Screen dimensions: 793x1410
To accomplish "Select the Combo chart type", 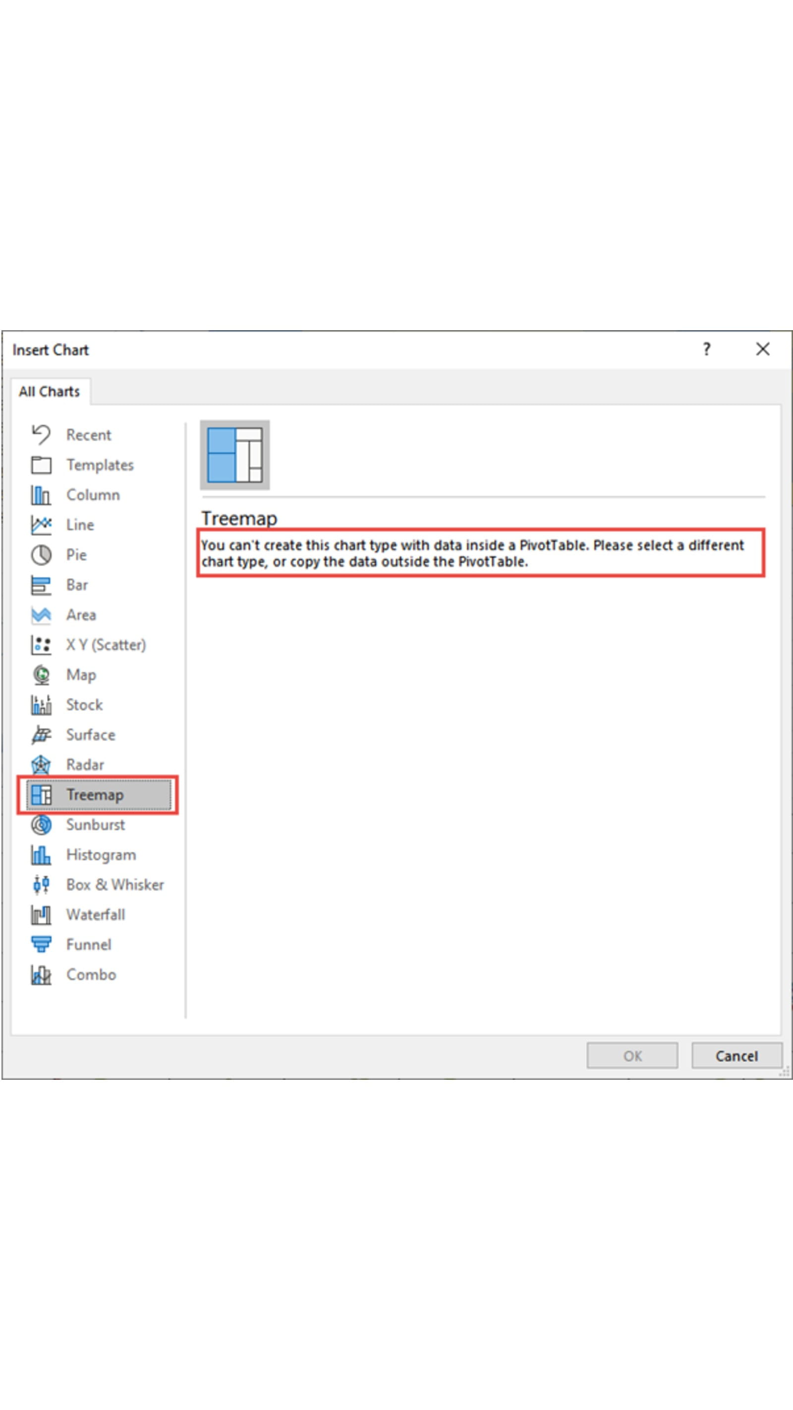I will [x=91, y=974].
